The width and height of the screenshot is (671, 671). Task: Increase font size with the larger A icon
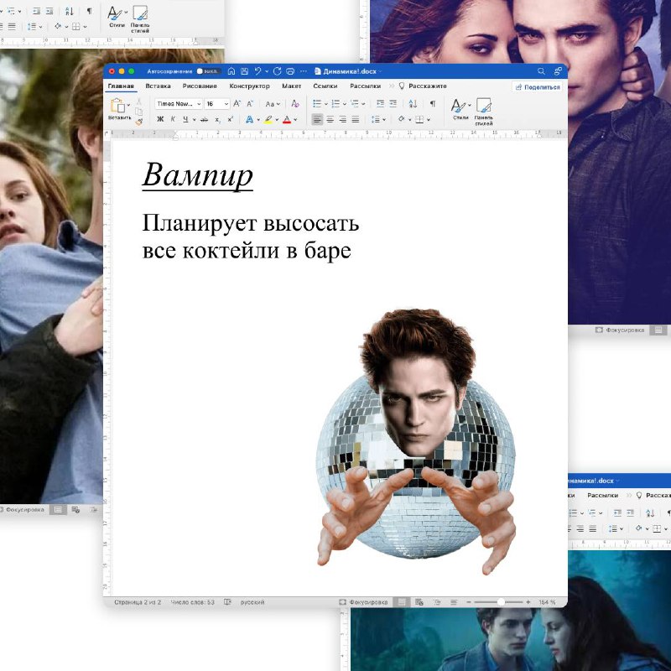237,103
